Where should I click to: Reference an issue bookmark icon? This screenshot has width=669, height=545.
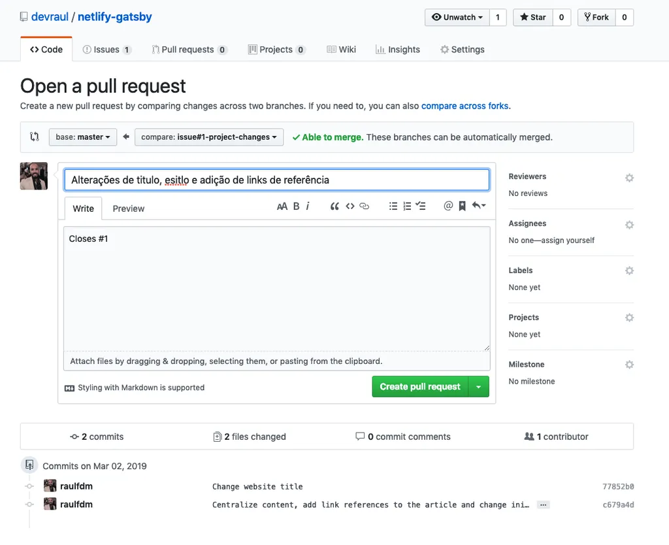[x=462, y=206]
